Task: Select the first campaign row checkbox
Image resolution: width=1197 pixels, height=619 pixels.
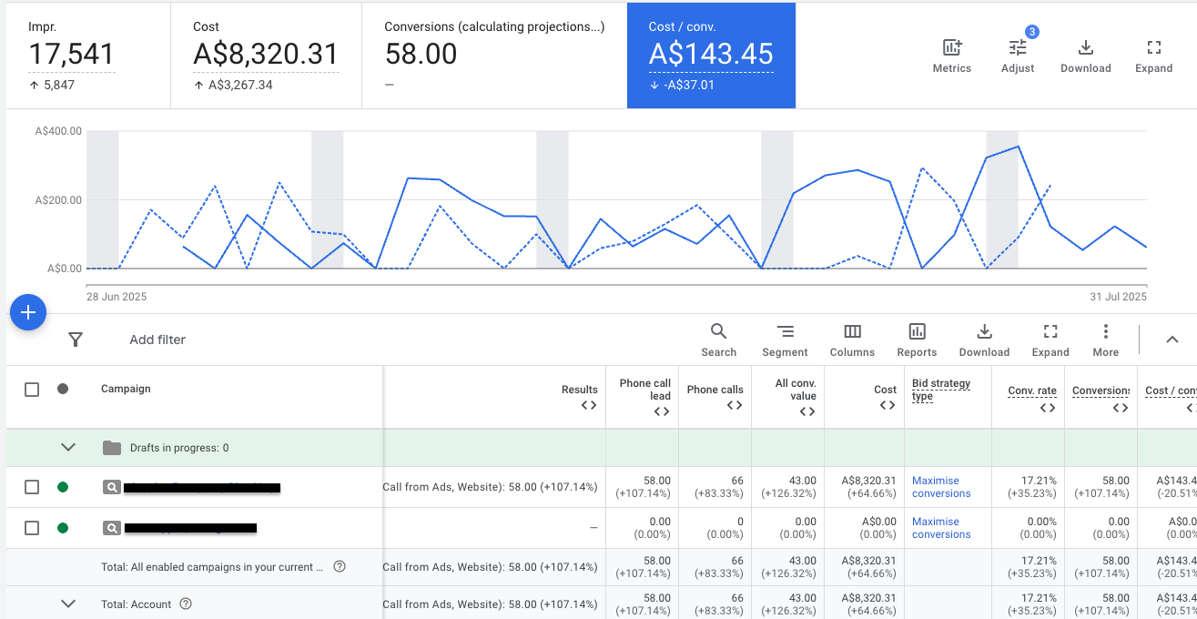Action: point(32,487)
